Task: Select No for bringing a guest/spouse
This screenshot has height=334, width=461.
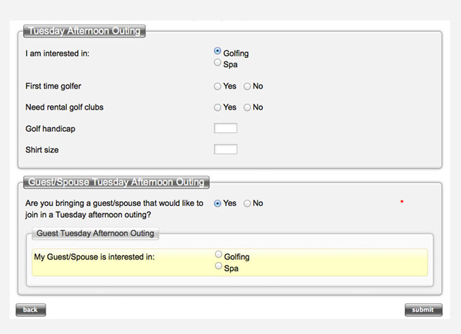Action: tap(247, 203)
